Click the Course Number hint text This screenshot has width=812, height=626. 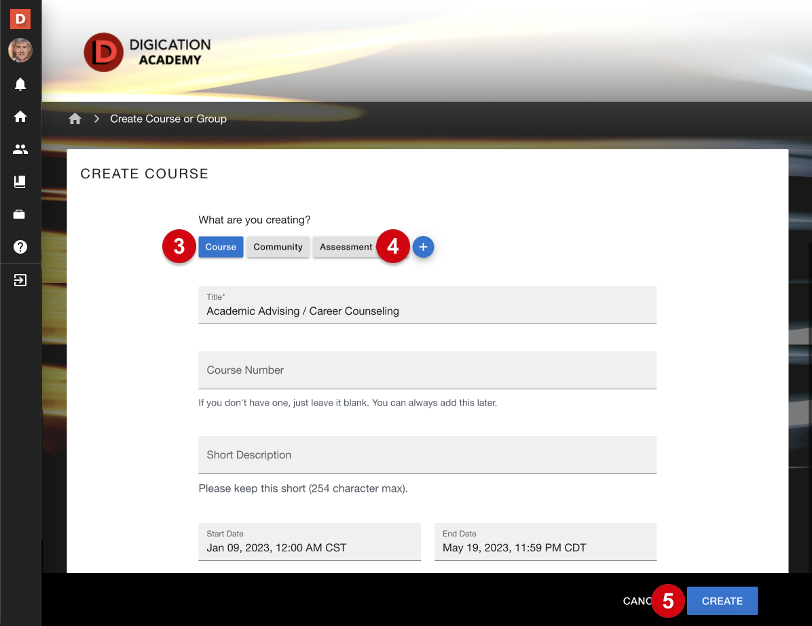[348, 403]
